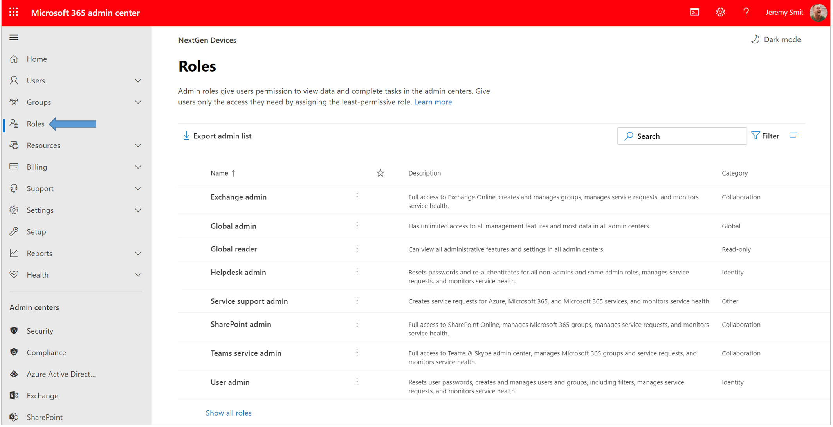Open the settings gear in header
This screenshot has width=833, height=427.
pyautogui.click(x=720, y=13)
